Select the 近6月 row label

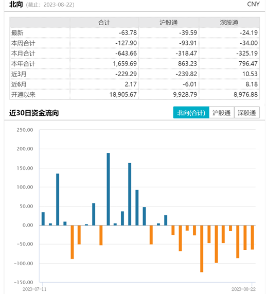tap(19, 84)
